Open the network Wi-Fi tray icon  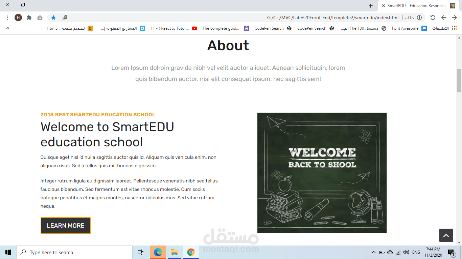point(398,252)
